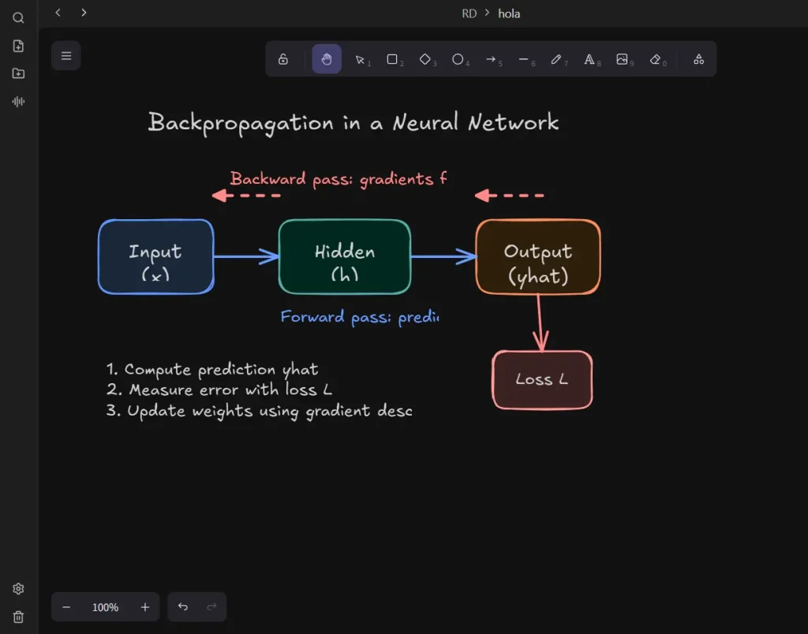Select the Diamond shape tool
Screen dimensions: 808x634
[425, 59]
